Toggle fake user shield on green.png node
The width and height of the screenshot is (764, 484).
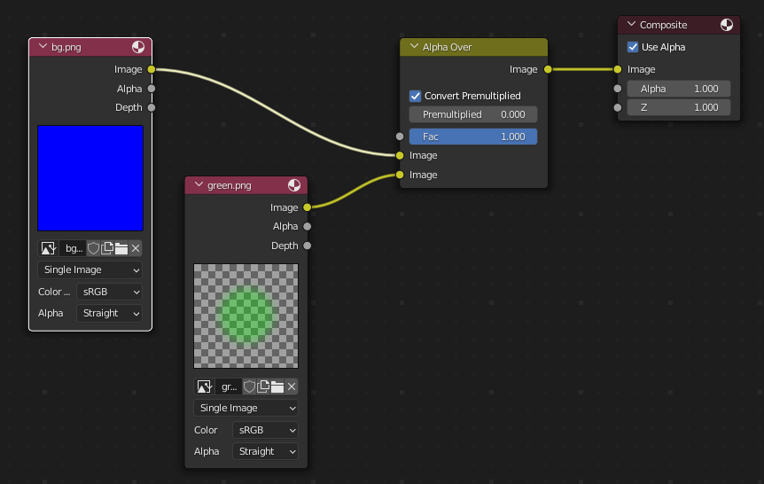tap(249, 386)
